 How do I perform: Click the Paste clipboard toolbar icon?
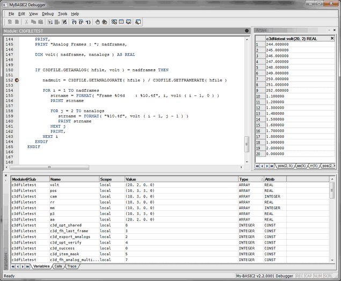pos(40,22)
